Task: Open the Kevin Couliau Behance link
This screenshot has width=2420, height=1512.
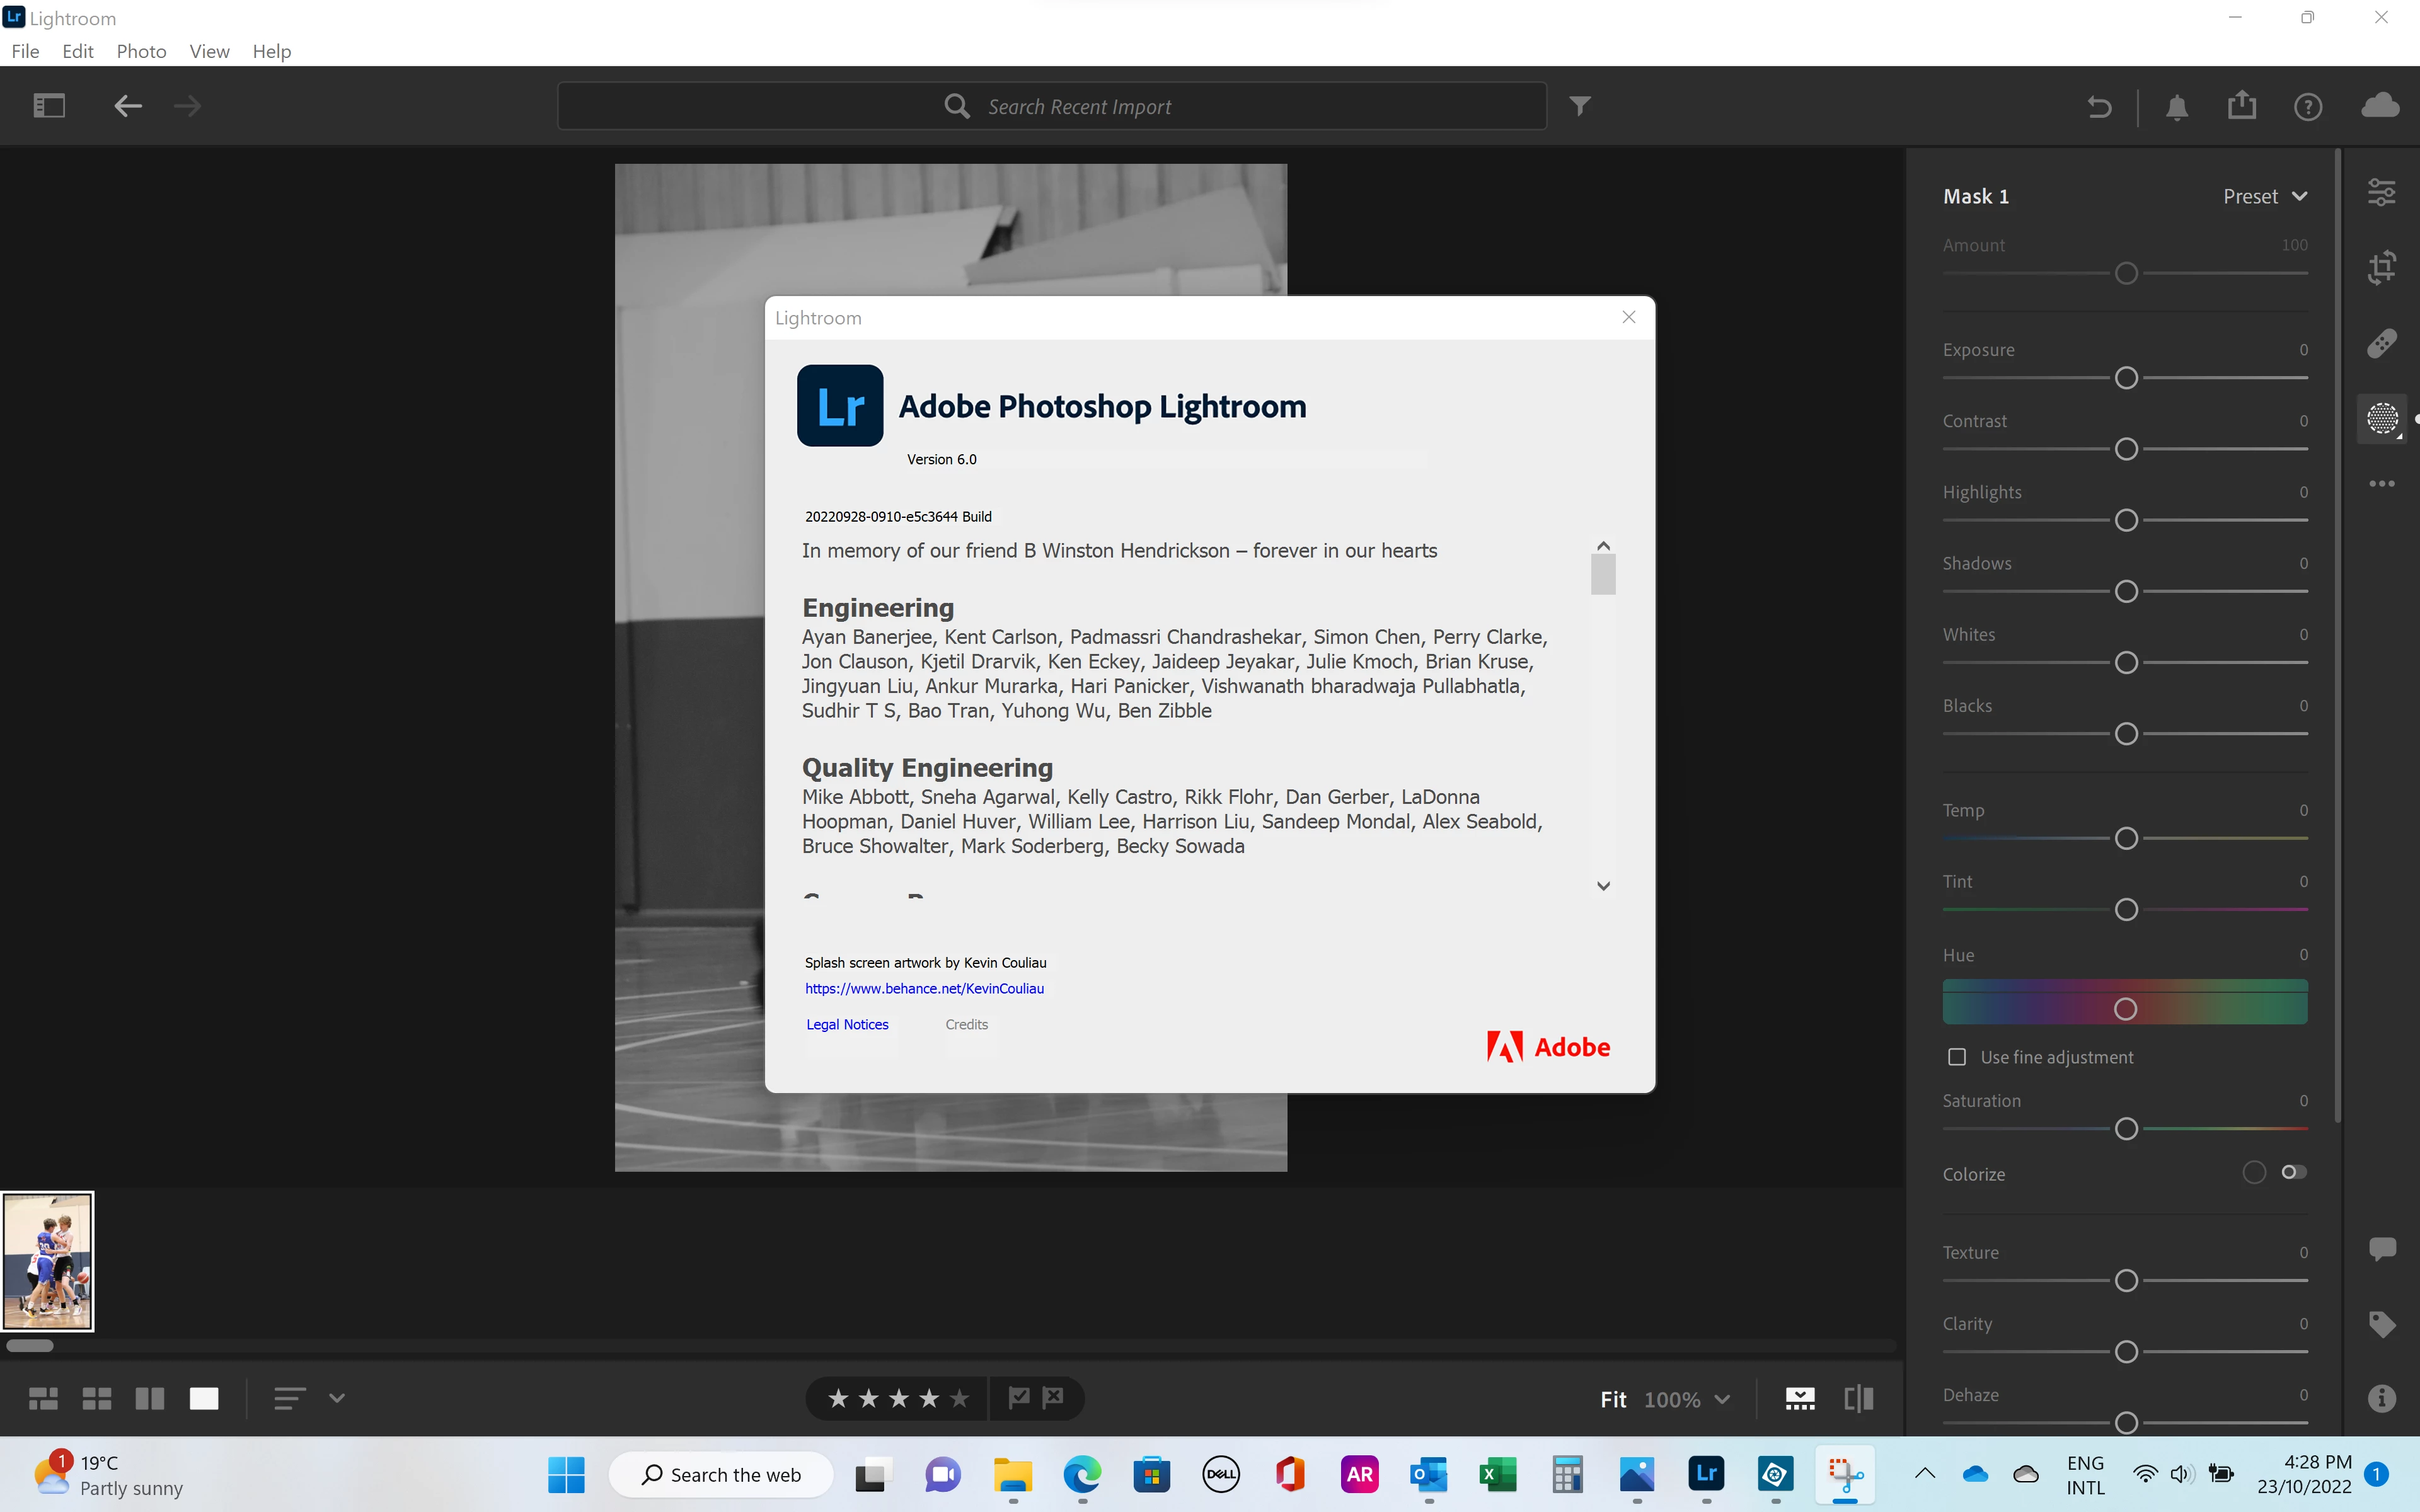Action: [924, 988]
